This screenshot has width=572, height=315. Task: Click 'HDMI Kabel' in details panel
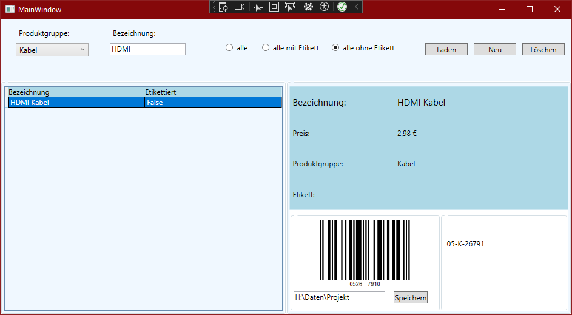pyautogui.click(x=421, y=103)
